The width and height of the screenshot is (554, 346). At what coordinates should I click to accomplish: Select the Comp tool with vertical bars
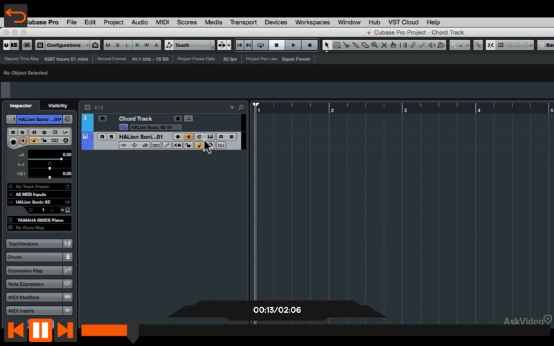[403, 45]
